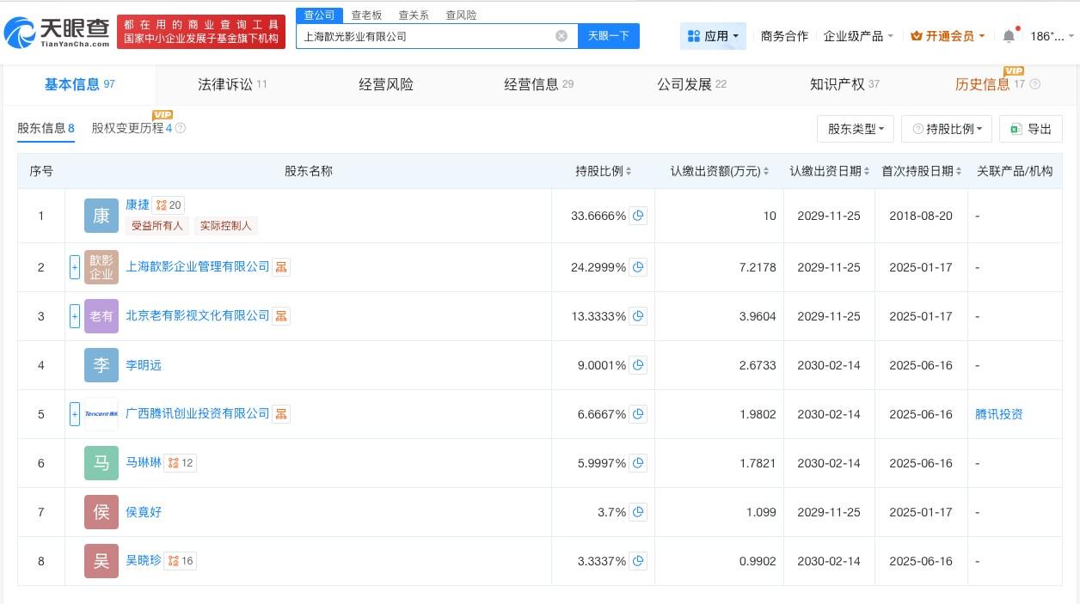Open the 持股比例 filter dropdown
The width and height of the screenshot is (1080, 604).
click(947, 129)
